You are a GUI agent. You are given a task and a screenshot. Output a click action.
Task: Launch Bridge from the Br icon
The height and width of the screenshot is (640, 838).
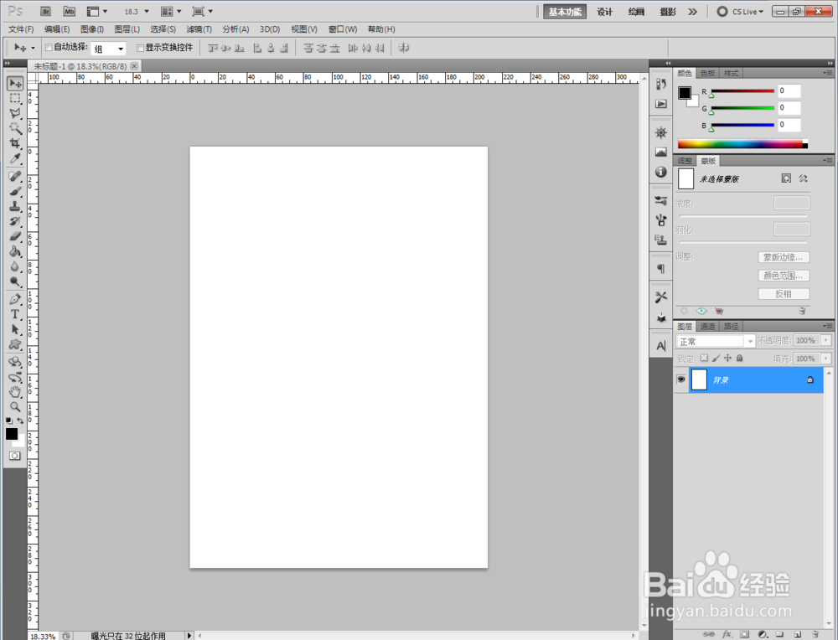(46, 11)
